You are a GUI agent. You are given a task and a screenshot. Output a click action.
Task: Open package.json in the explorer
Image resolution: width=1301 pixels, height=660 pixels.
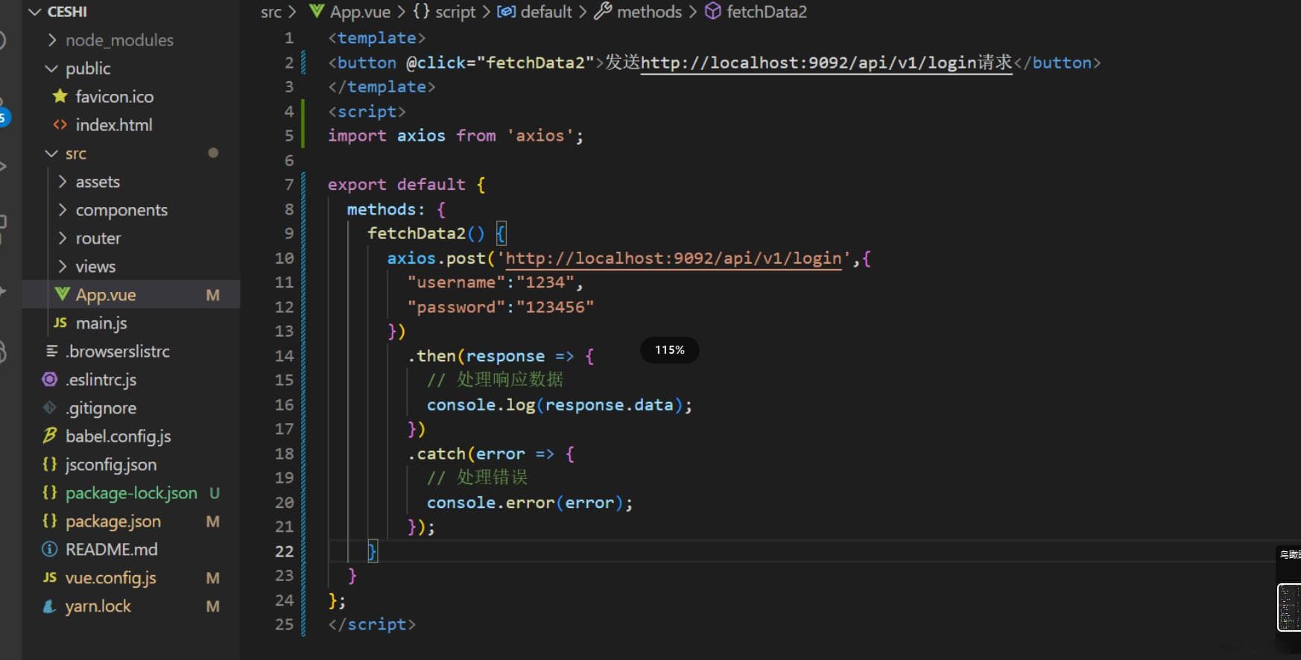point(113,521)
